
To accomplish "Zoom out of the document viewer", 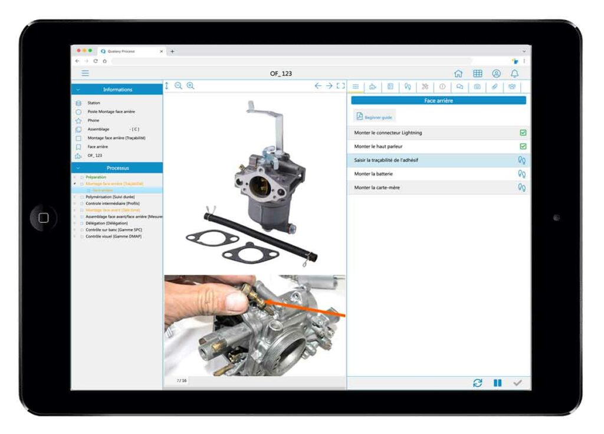I will 178,86.
